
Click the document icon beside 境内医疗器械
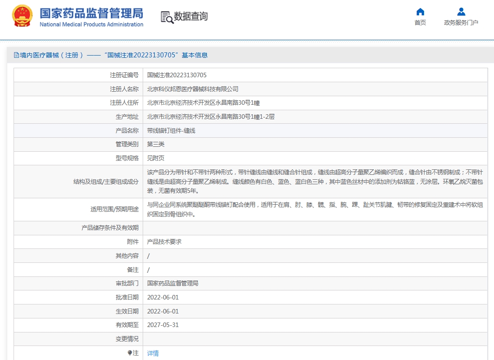coord(16,55)
